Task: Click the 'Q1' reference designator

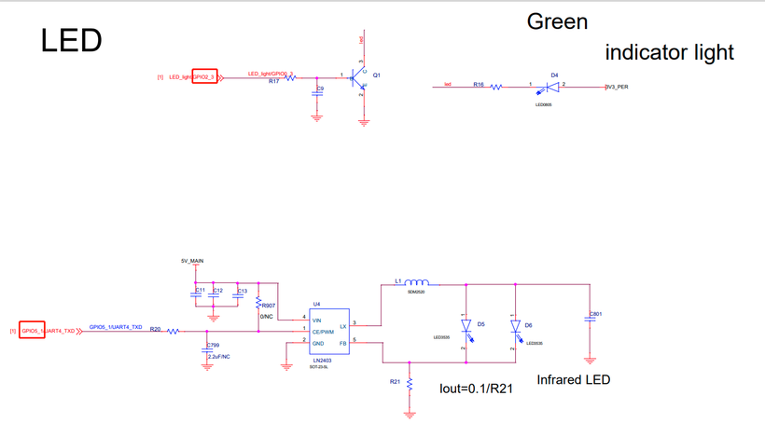Action: click(376, 75)
